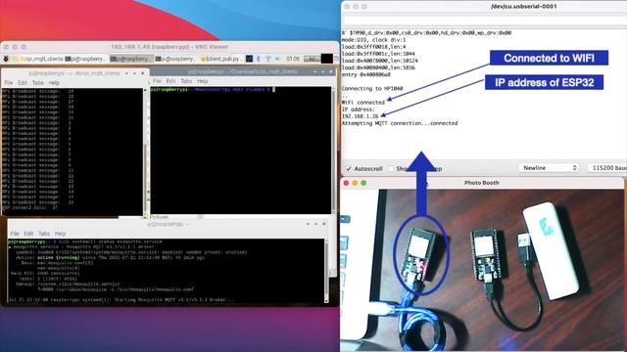Minimize the broadcast-message terminal window
Screen dimensions: 627x352
coord(126,73)
